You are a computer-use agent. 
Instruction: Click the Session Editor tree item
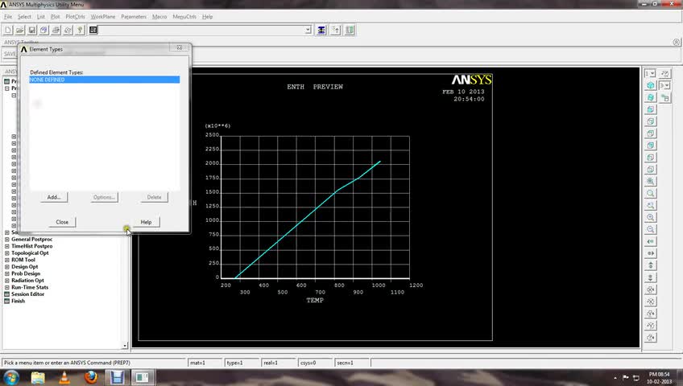point(28,294)
